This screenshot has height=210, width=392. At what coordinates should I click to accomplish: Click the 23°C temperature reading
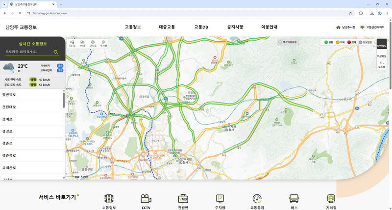click(x=23, y=66)
